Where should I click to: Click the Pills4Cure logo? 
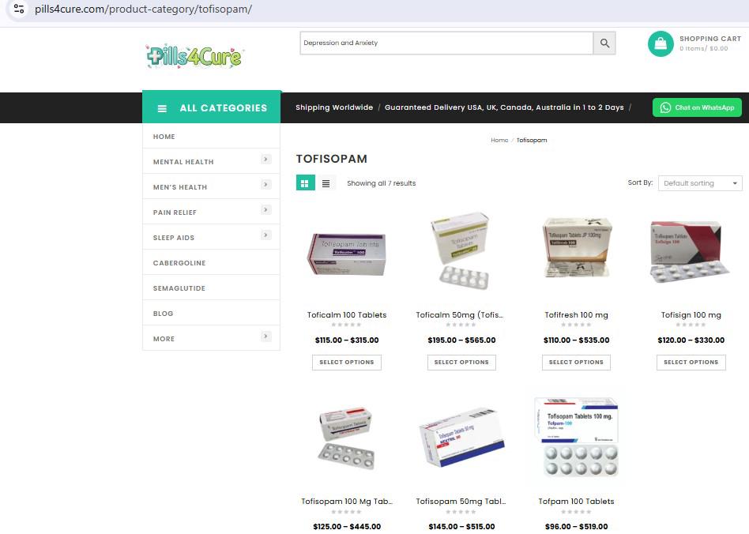pyautogui.click(x=194, y=57)
